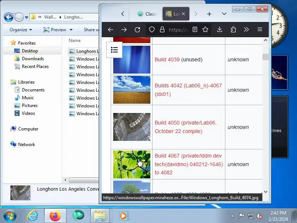Select Favorites in navigation pane
297x223 pixels.
pos(27,43)
